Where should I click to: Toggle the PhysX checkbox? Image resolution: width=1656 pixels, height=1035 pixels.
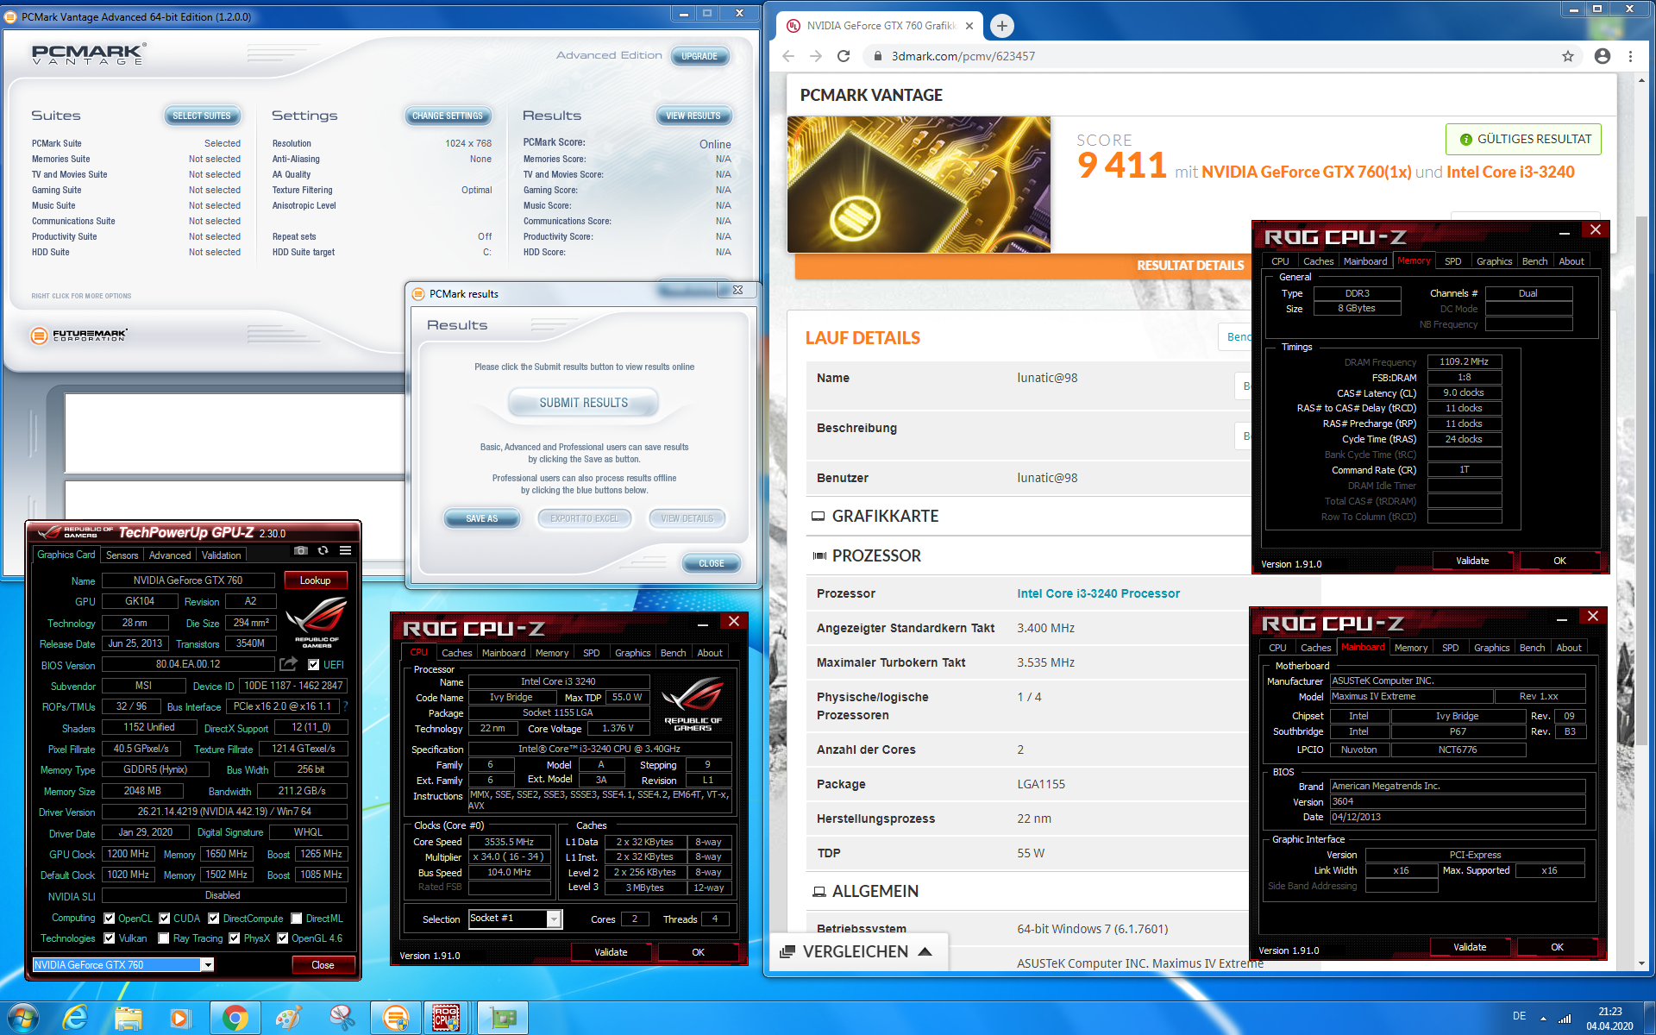[234, 938]
